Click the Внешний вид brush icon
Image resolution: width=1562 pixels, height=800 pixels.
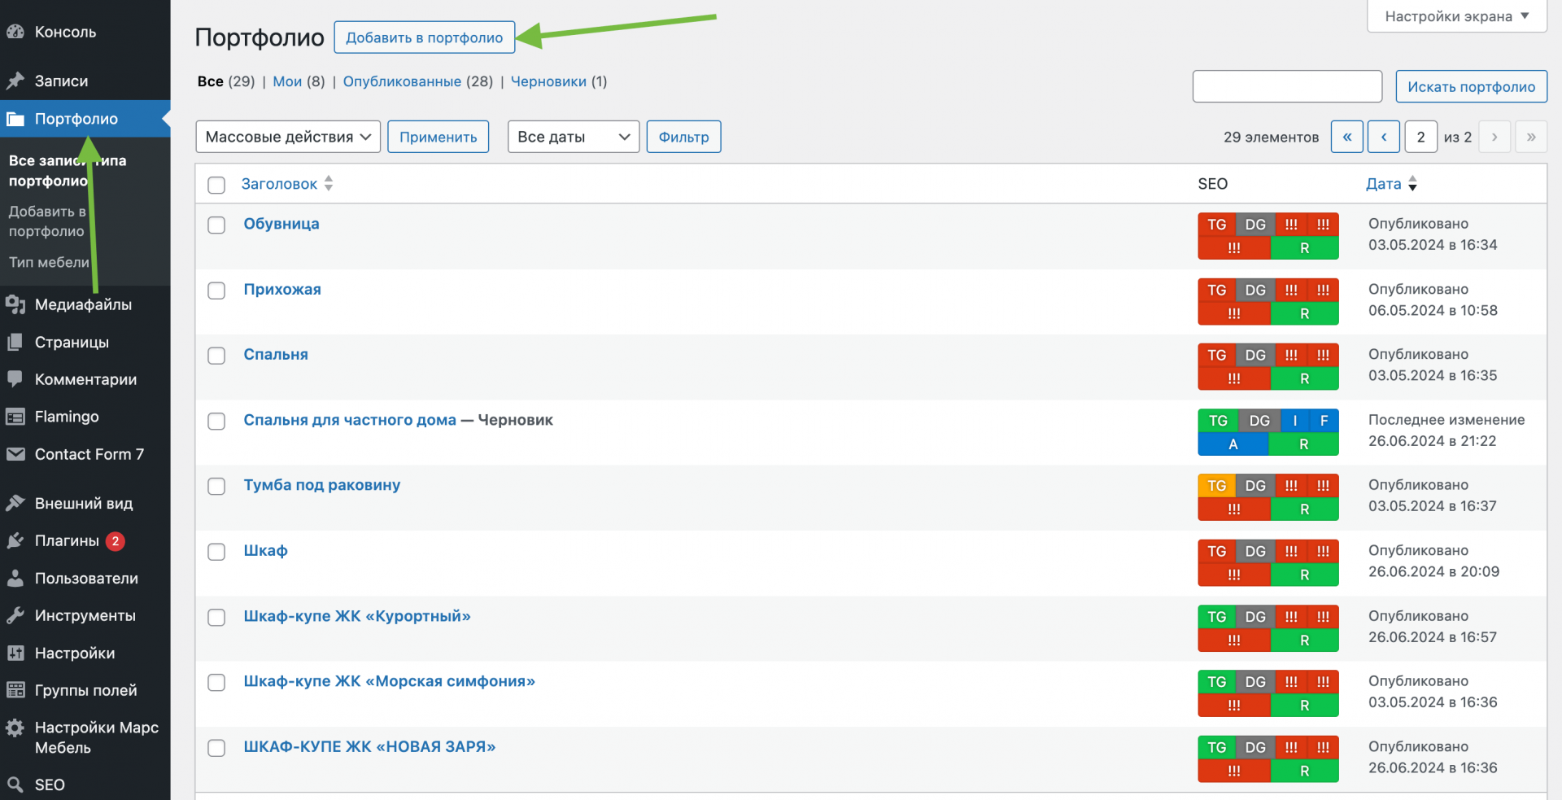(x=15, y=503)
